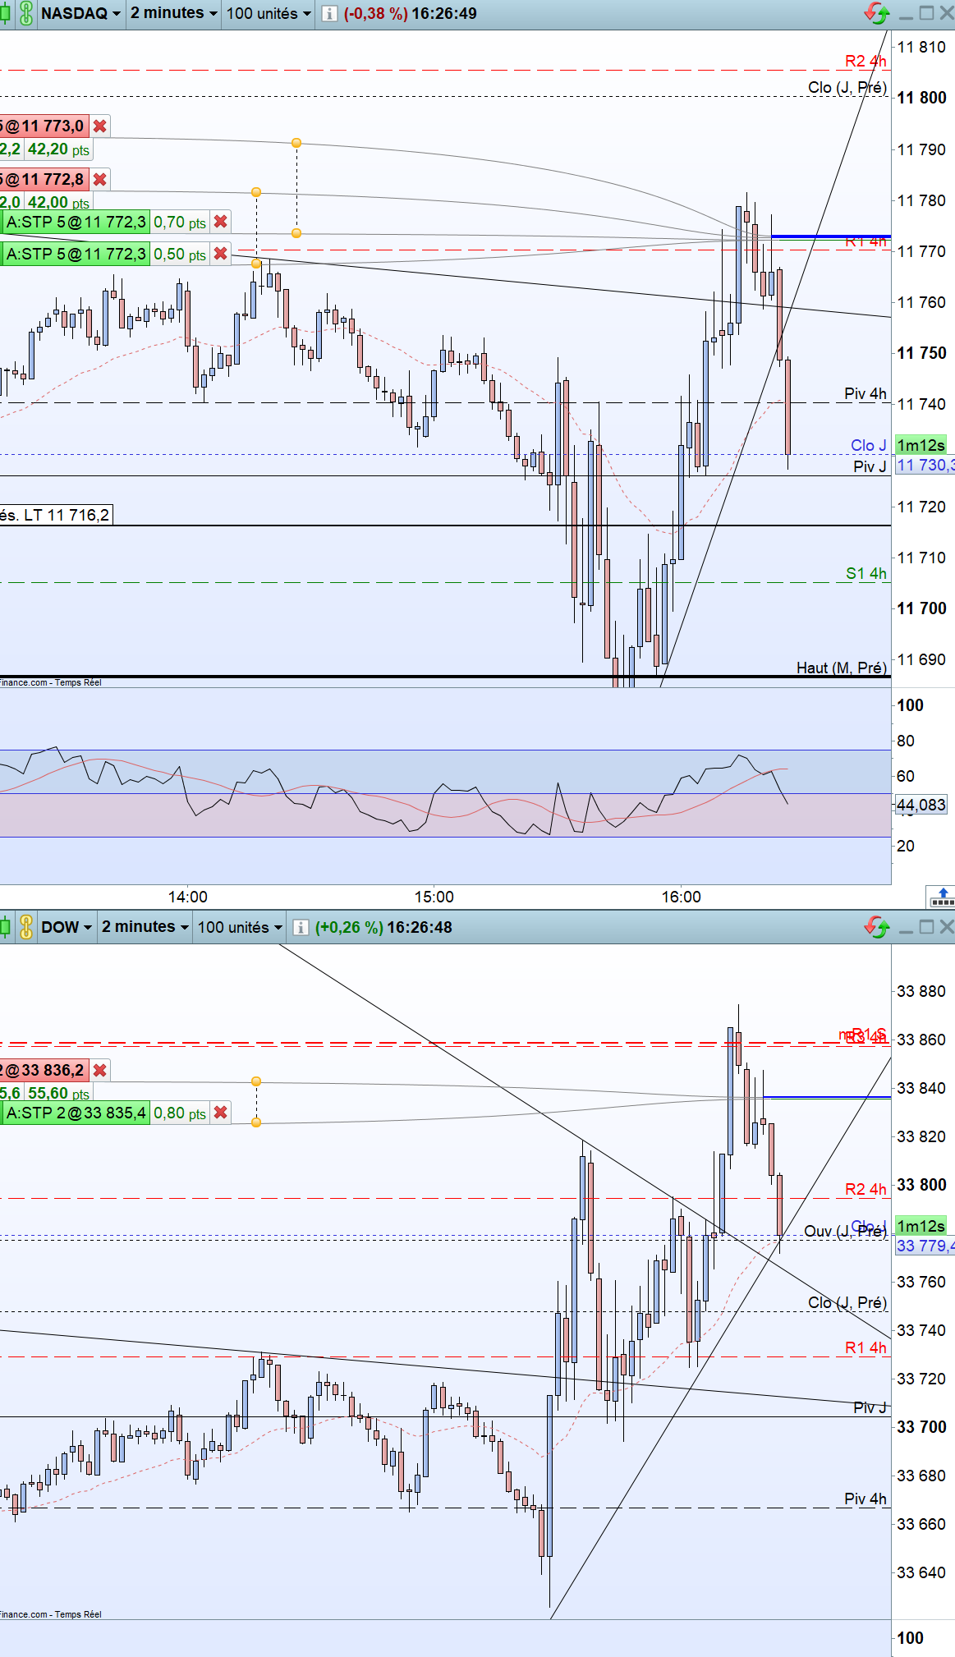Click the 42,00 pts gain label
Viewport: 955px width, 1657px height.
click(x=58, y=202)
